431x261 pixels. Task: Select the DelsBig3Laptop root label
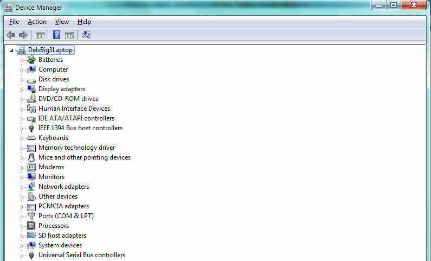pos(50,50)
